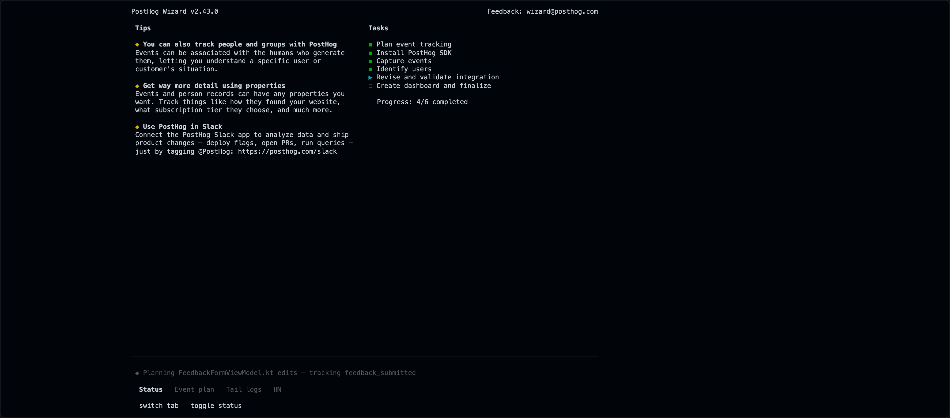This screenshot has height=418, width=950.
Task: Click the empty checkbox beside Create dashboard and finalize
Action: (370, 86)
